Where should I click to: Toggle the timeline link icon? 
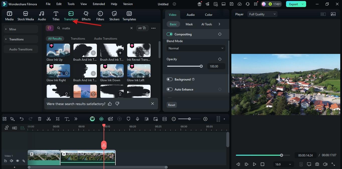tap(7, 128)
